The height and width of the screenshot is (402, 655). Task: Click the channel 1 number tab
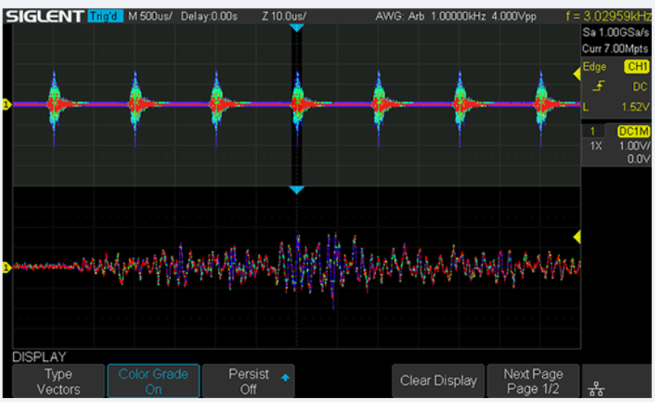click(x=592, y=132)
